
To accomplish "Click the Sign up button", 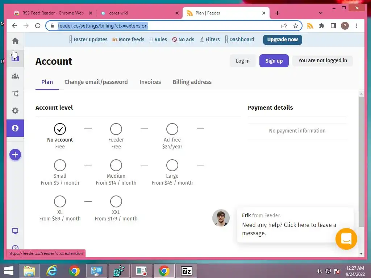I will point(274,61).
